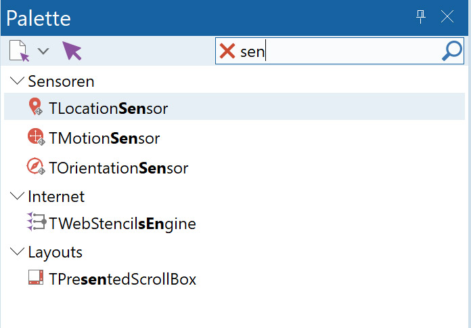
Task: Select the TMotionSensor component
Action: [x=104, y=138]
